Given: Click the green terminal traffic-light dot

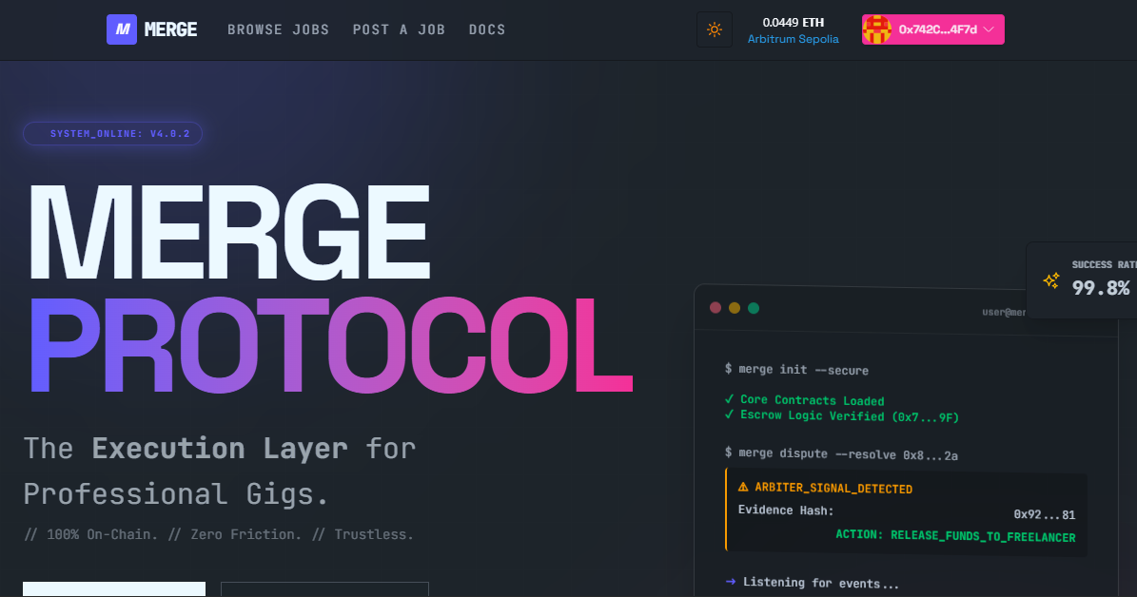Looking at the screenshot, I should pos(753,308).
